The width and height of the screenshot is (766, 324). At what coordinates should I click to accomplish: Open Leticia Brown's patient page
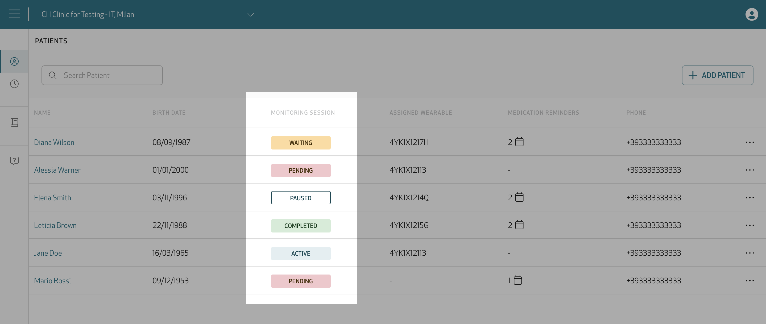[55, 225]
